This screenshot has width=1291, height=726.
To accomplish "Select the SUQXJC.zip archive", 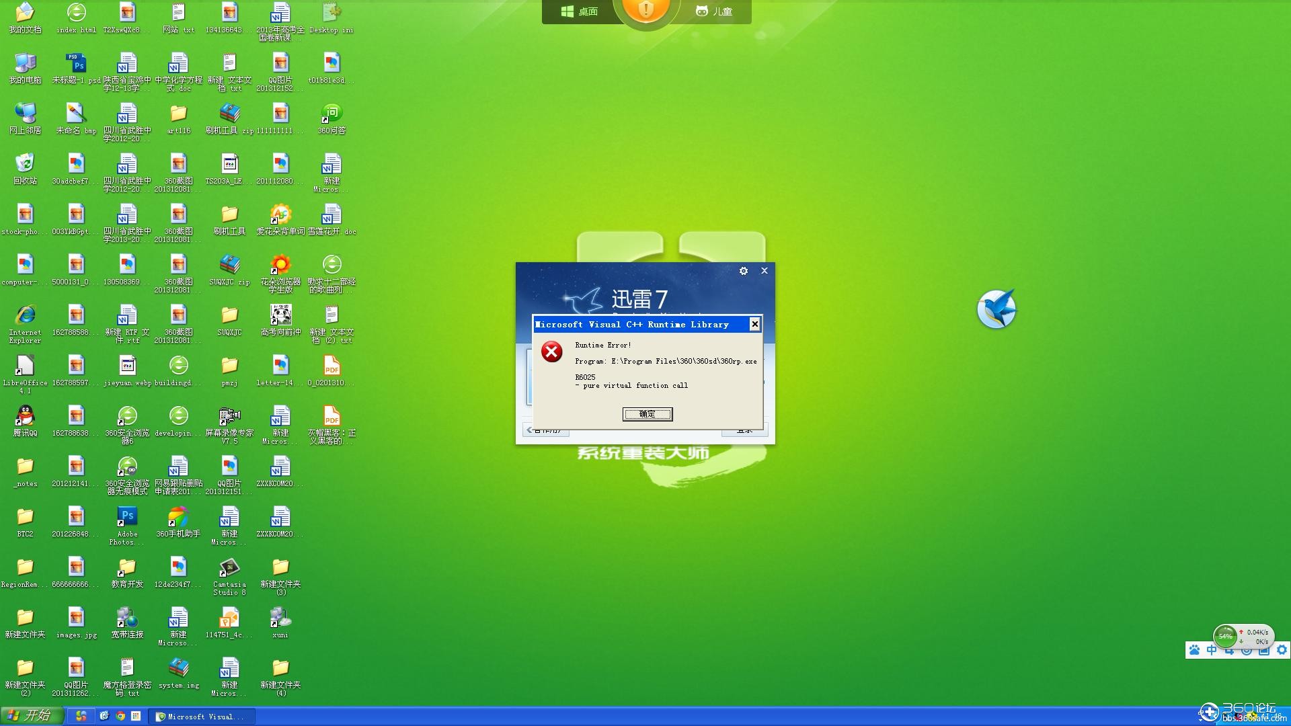I will coord(229,270).
